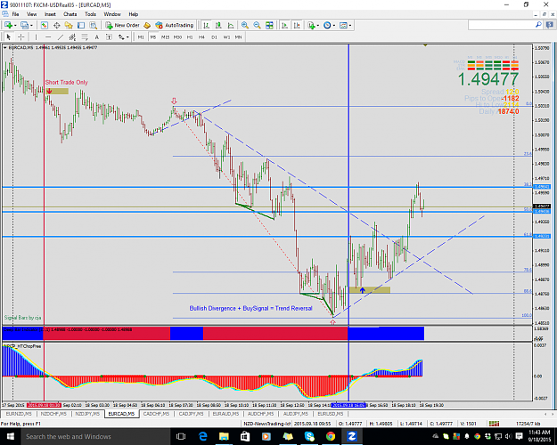Switch chart to candlesticks mode
Screen dimensions: 557x445
[218, 25]
